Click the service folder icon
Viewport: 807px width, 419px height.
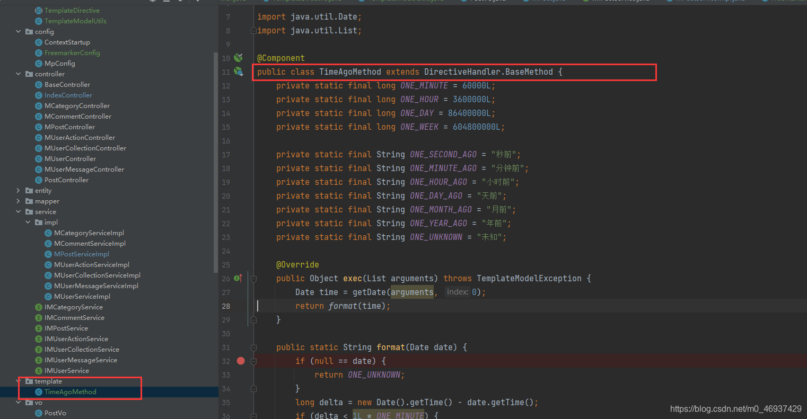pos(29,212)
